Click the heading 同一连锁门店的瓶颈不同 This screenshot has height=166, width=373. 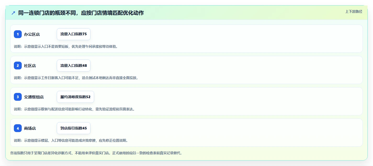[81, 13]
